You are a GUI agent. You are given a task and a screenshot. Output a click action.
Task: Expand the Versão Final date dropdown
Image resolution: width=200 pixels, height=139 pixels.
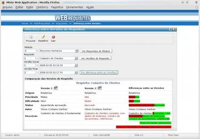(76, 72)
